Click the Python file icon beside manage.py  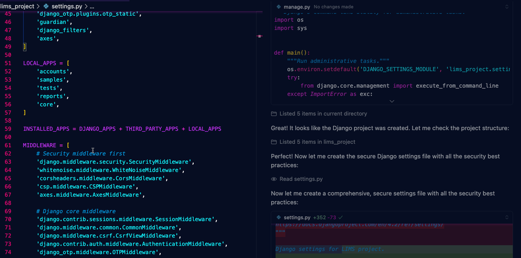(x=278, y=7)
